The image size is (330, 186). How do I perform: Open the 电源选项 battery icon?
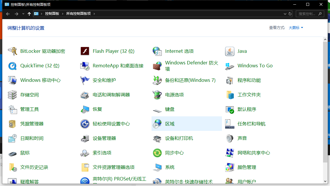pyautogui.click(x=157, y=95)
